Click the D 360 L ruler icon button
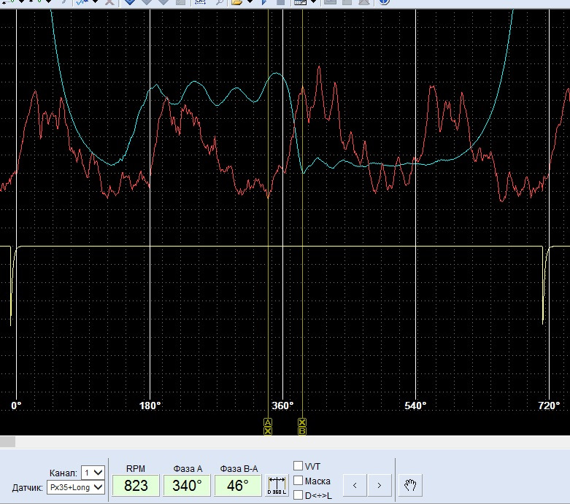The width and height of the screenshot is (570, 504). pyautogui.click(x=277, y=486)
